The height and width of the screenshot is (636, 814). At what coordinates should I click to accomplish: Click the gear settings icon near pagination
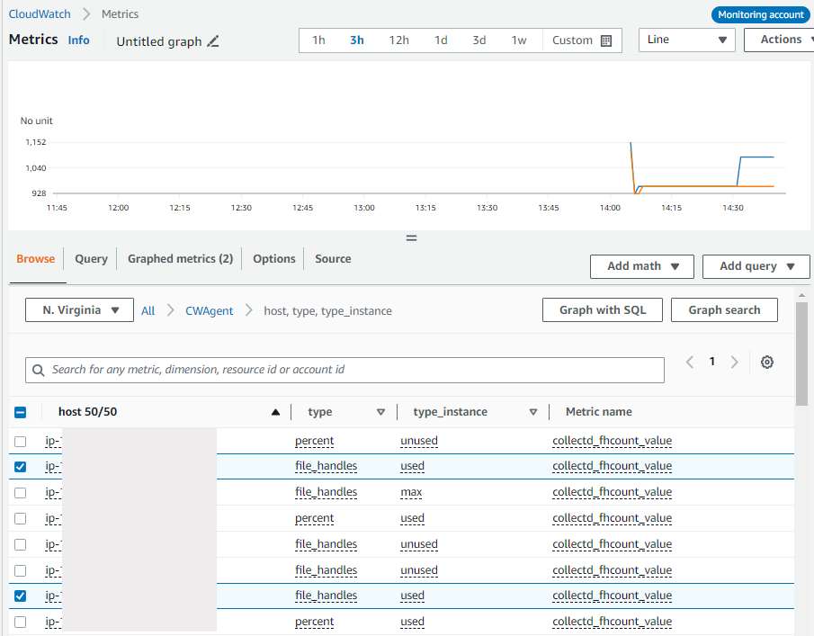(766, 362)
